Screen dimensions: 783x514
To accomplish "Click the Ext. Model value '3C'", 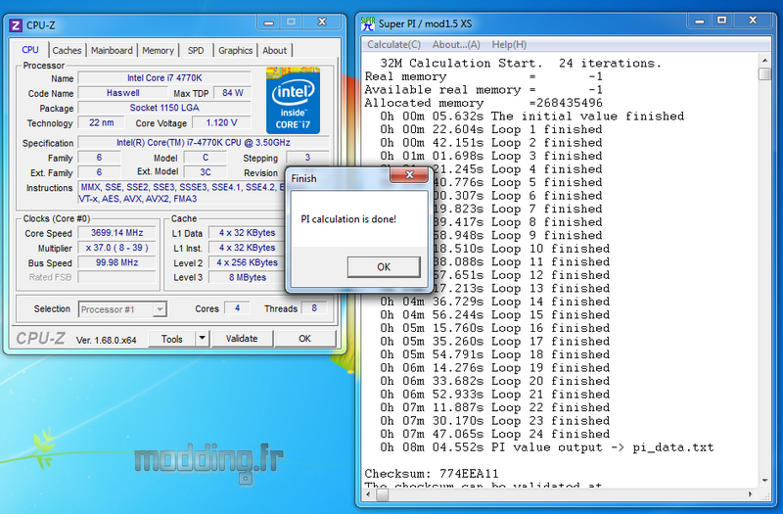I will click(206, 172).
